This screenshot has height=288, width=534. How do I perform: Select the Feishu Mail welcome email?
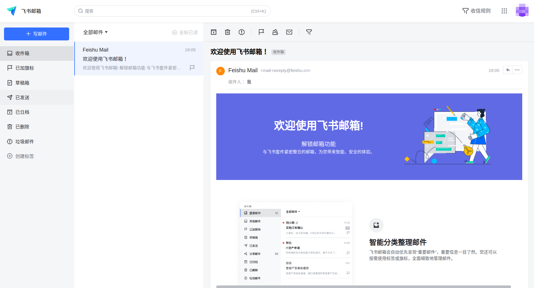coord(139,58)
